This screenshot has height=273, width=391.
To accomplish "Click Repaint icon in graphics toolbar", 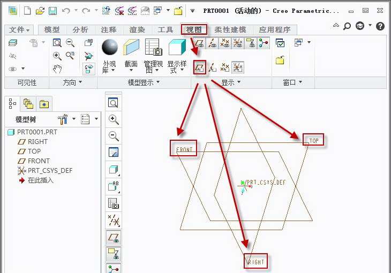I will 114,152.
